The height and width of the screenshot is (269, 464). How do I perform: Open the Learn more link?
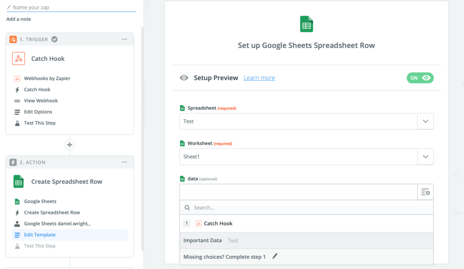click(x=259, y=78)
